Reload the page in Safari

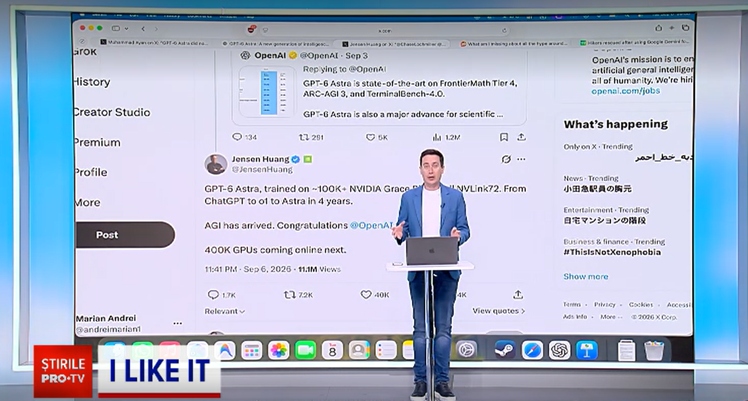(504, 30)
